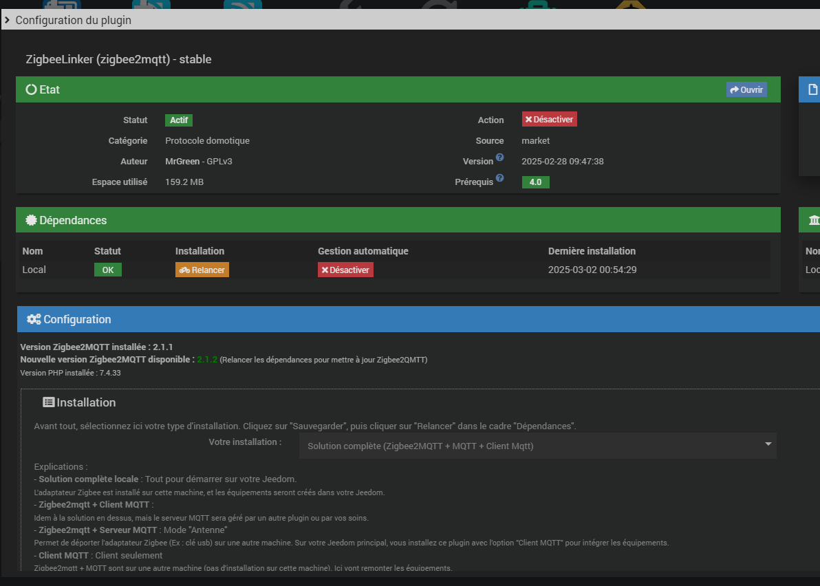The height and width of the screenshot is (586, 820).
Task: Click the green Actif status badge
Action: click(x=179, y=120)
